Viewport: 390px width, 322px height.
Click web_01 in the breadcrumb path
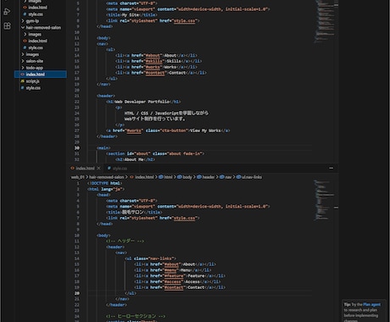point(77,177)
